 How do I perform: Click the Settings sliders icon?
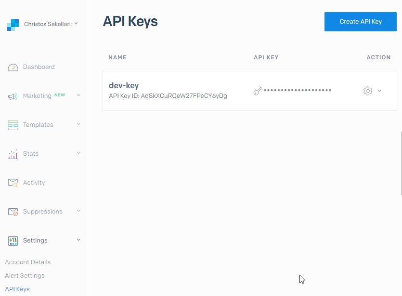point(13,241)
